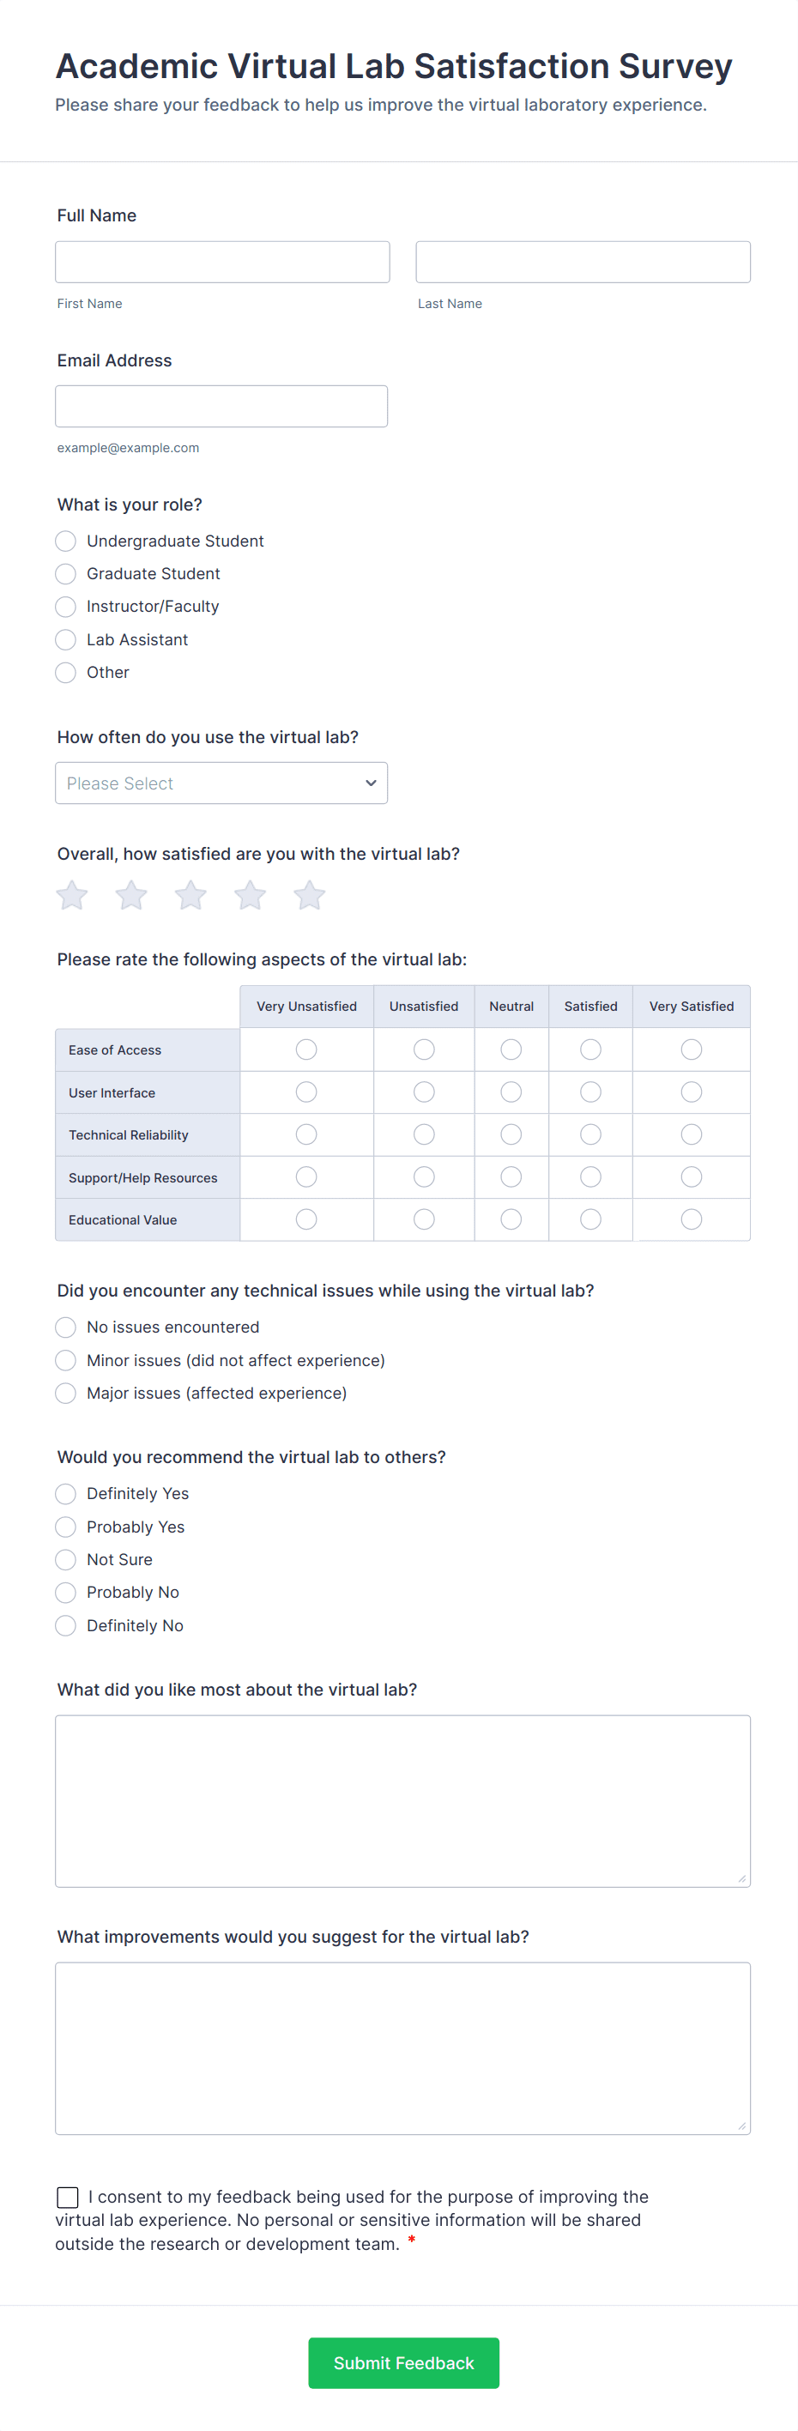Select the third satisfaction star
The height and width of the screenshot is (2431, 798).
[190, 895]
